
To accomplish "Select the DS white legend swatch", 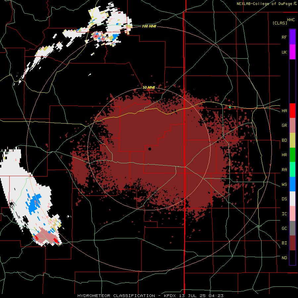I will tap(292, 199).
